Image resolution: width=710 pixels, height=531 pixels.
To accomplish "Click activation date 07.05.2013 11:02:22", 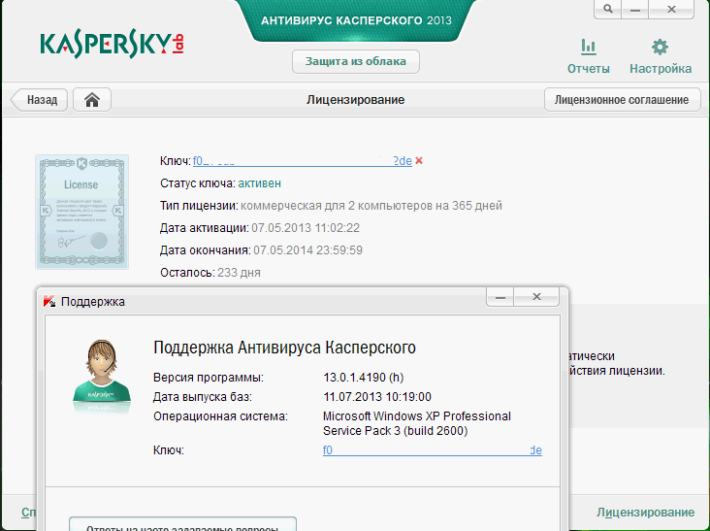I will tap(306, 228).
